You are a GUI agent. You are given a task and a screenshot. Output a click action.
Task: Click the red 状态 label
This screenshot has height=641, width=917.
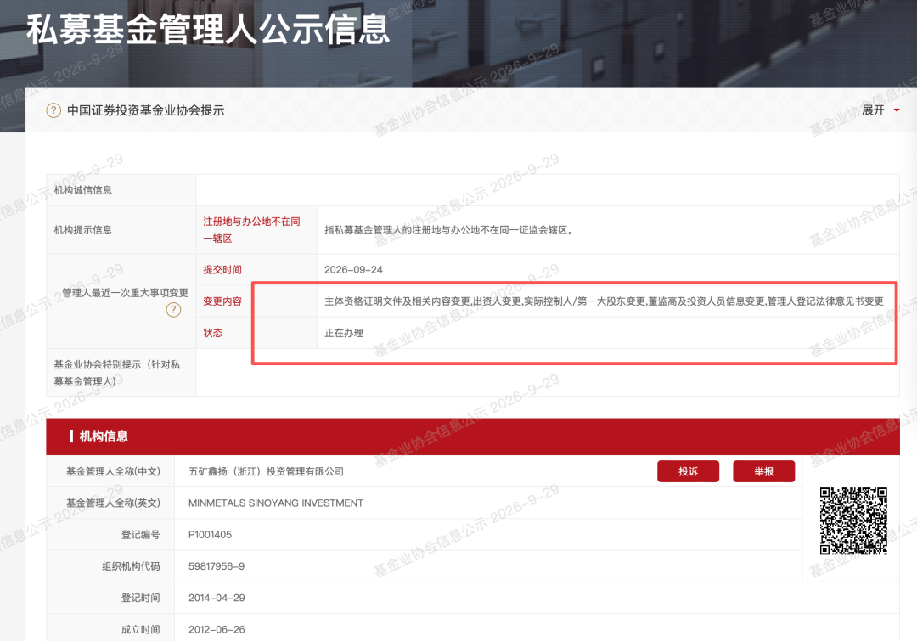click(212, 333)
